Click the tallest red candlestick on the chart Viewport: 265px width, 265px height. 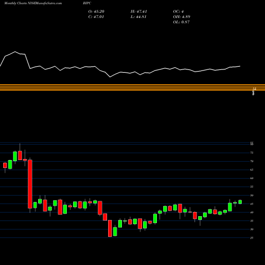point(30,184)
